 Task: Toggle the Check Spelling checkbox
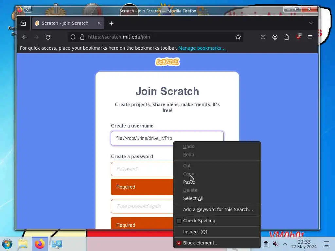point(179,221)
